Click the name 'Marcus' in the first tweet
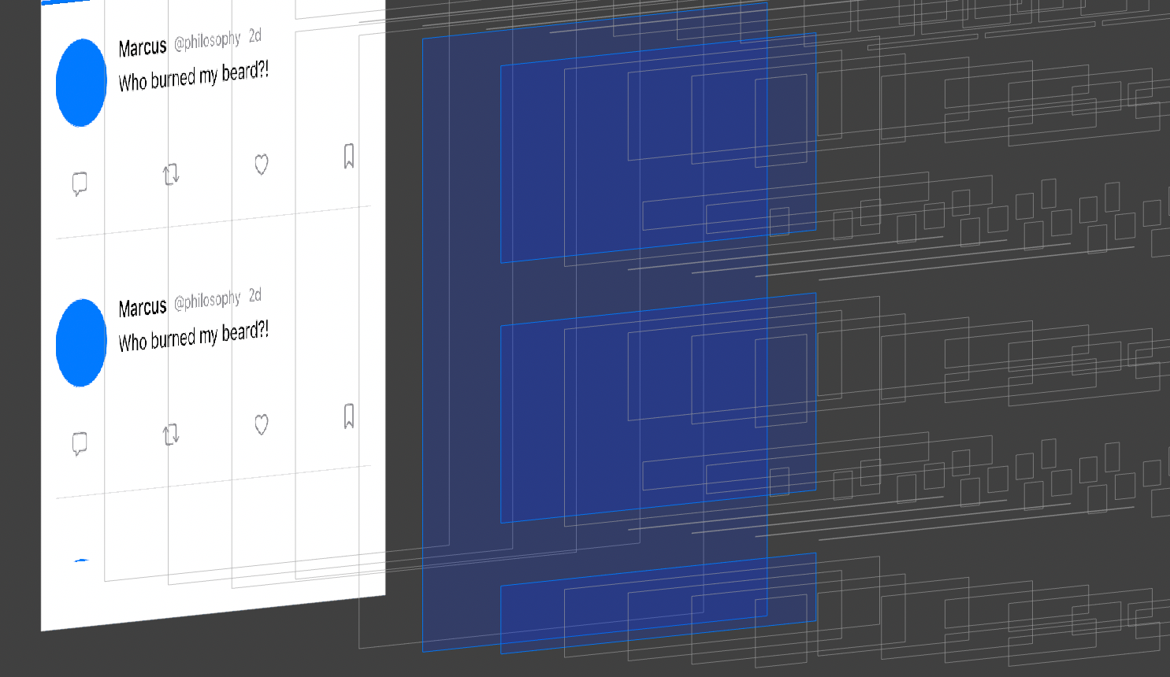 tap(143, 48)
